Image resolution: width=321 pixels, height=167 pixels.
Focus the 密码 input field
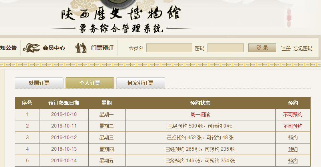[x=225, y=48]
